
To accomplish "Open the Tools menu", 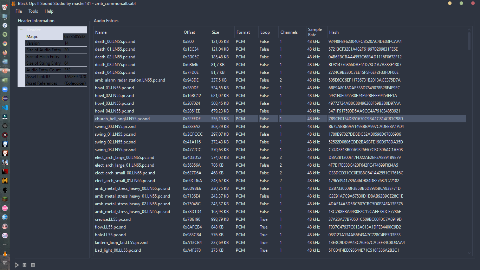I will click(33, 11).
